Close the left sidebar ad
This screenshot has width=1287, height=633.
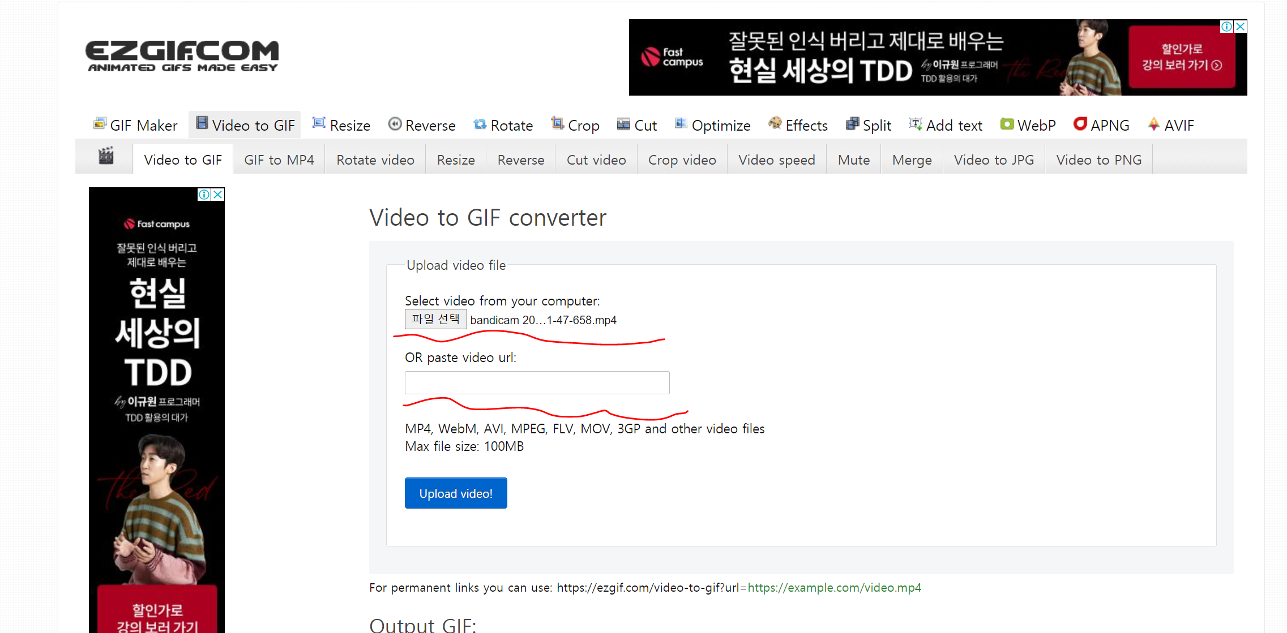click(217, 195)
